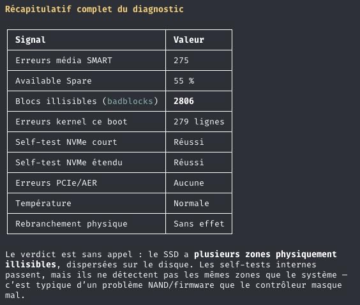The image size is (360, 305).
Task: Click the '279 lignes' value
Action: pos(199,122)
